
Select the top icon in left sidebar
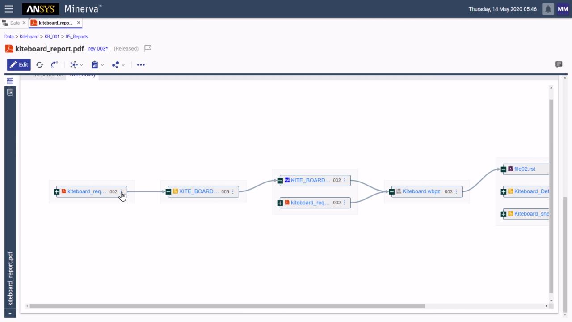(10, 81)
